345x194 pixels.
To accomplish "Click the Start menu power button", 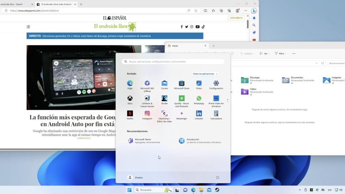I will coord(218,177).
